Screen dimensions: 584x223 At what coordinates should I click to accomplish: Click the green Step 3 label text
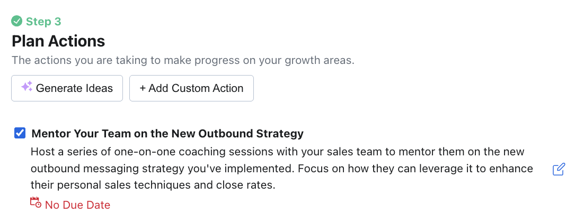coord(43,22)
